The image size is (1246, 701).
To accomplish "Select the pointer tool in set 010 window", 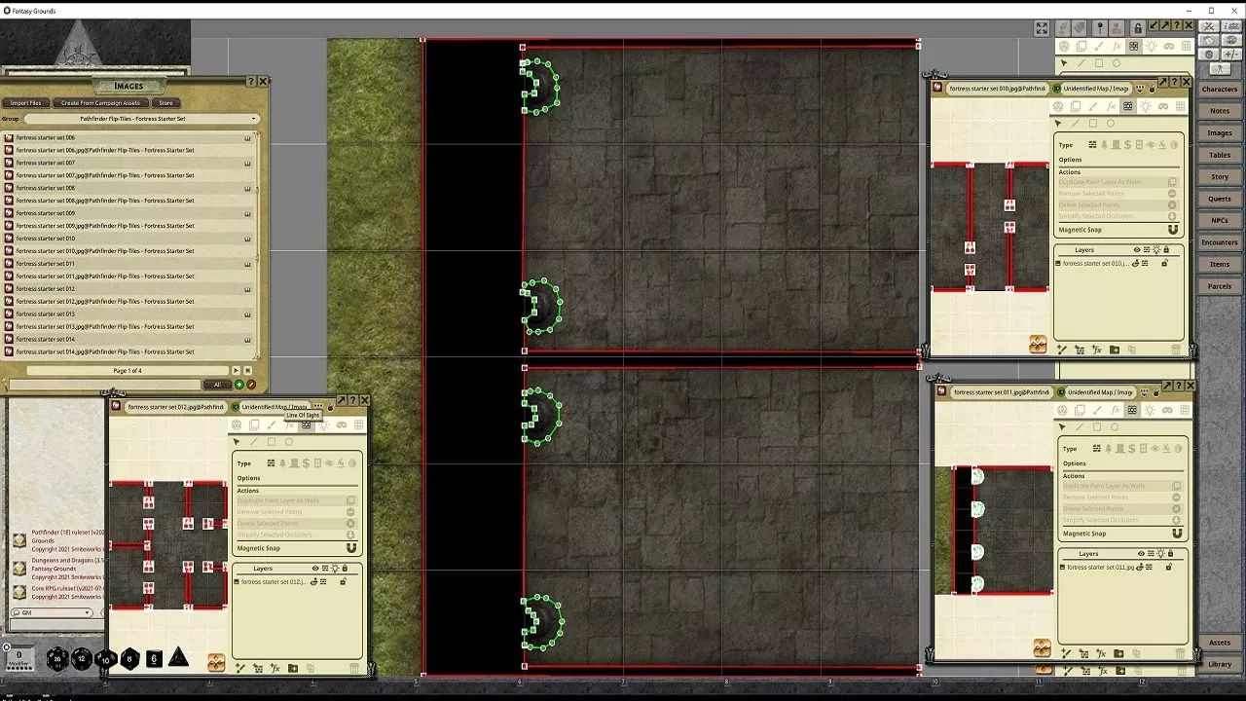I will 1057,124.
